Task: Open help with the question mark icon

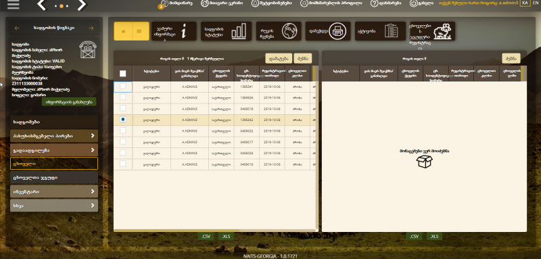Action: click(x=386, y=3)
